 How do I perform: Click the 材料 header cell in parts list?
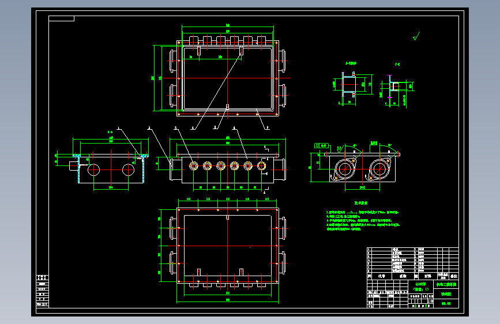pyautogui.click(x=427, y=276)
